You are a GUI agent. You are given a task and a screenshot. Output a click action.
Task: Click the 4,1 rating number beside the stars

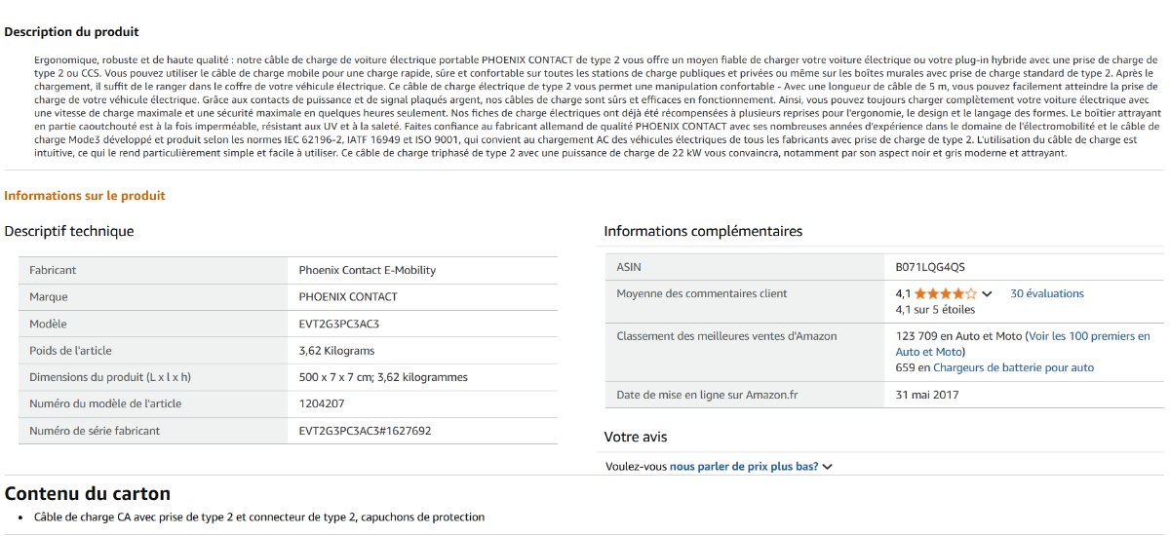(903, 293)
